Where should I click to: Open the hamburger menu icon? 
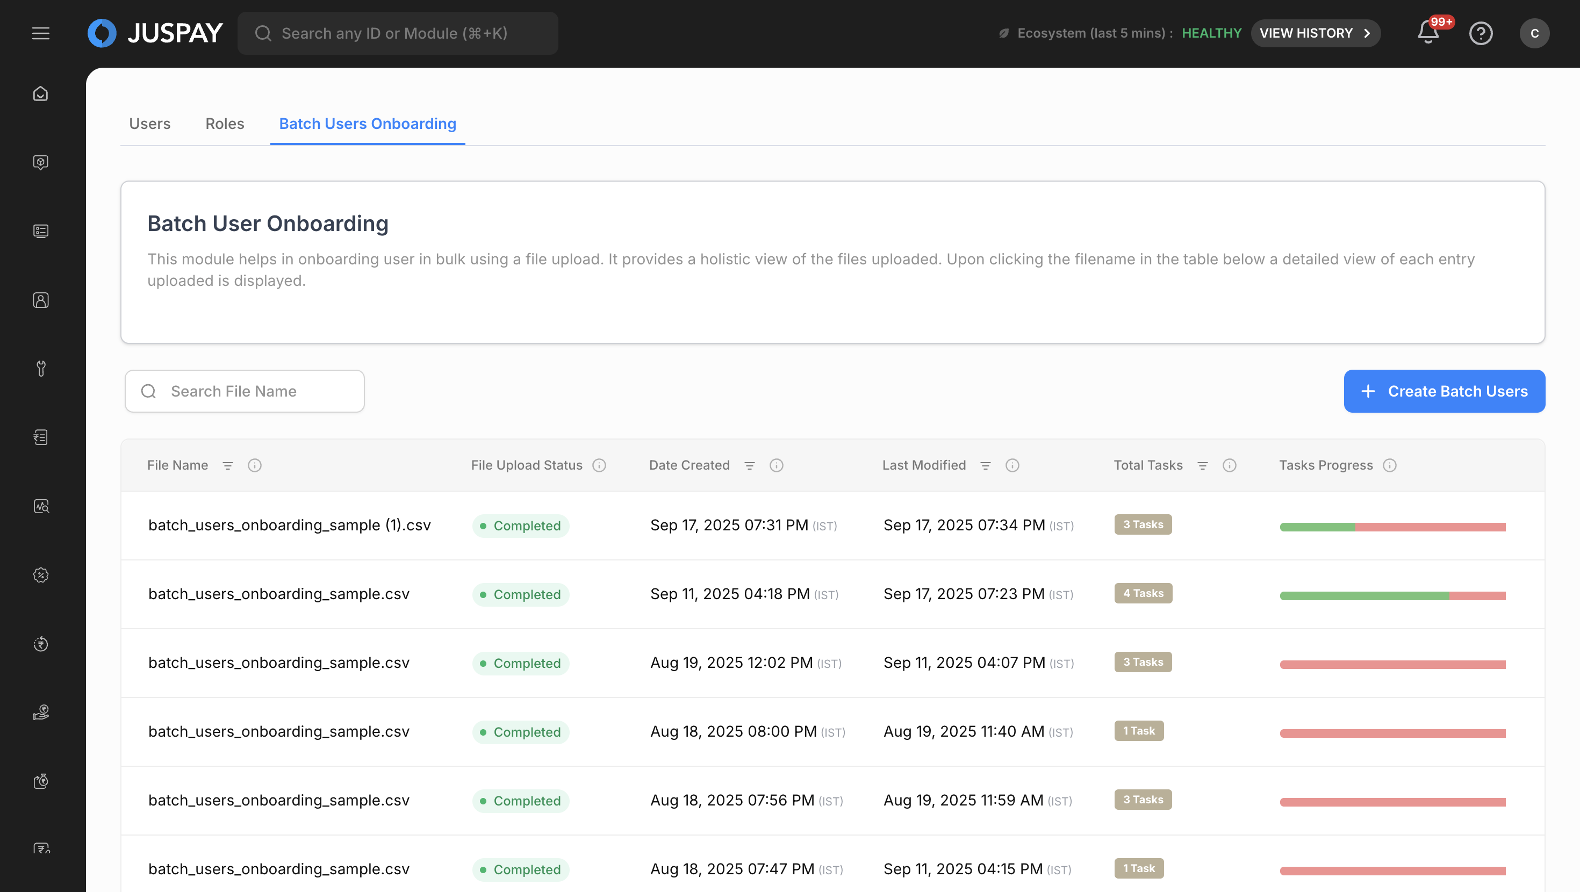tap(40, 33)
